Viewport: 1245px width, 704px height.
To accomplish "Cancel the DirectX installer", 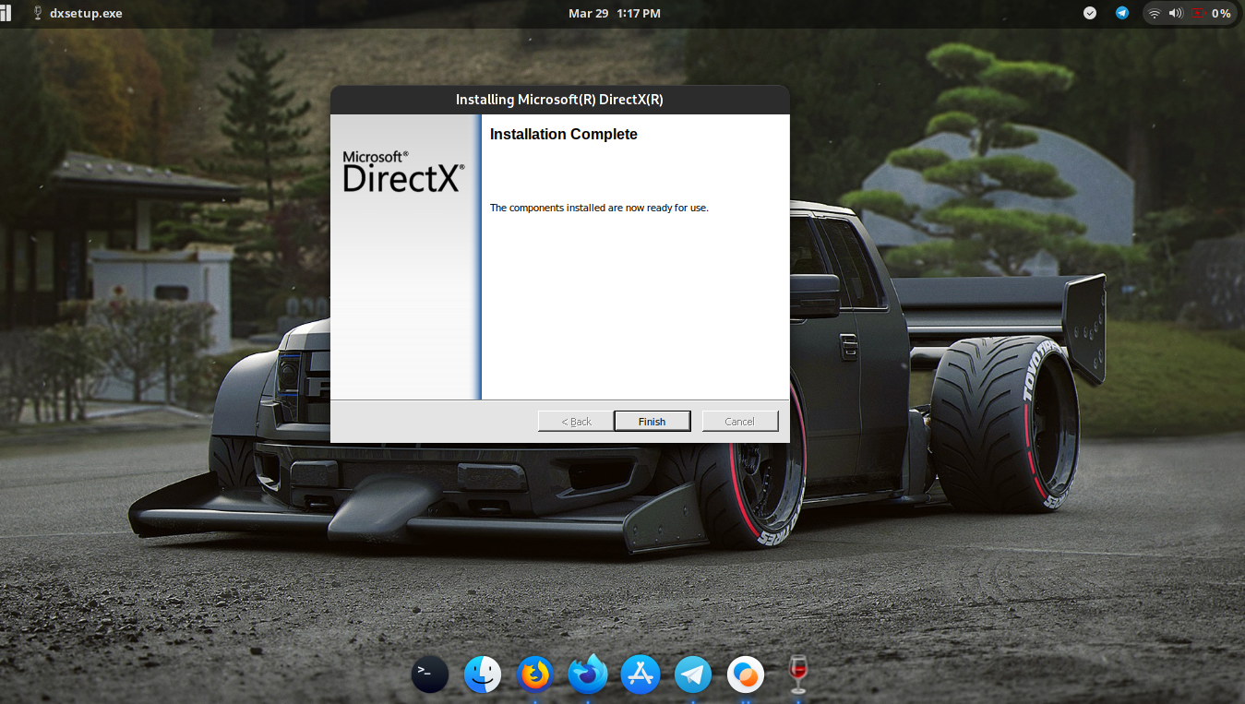I will 740,421.
